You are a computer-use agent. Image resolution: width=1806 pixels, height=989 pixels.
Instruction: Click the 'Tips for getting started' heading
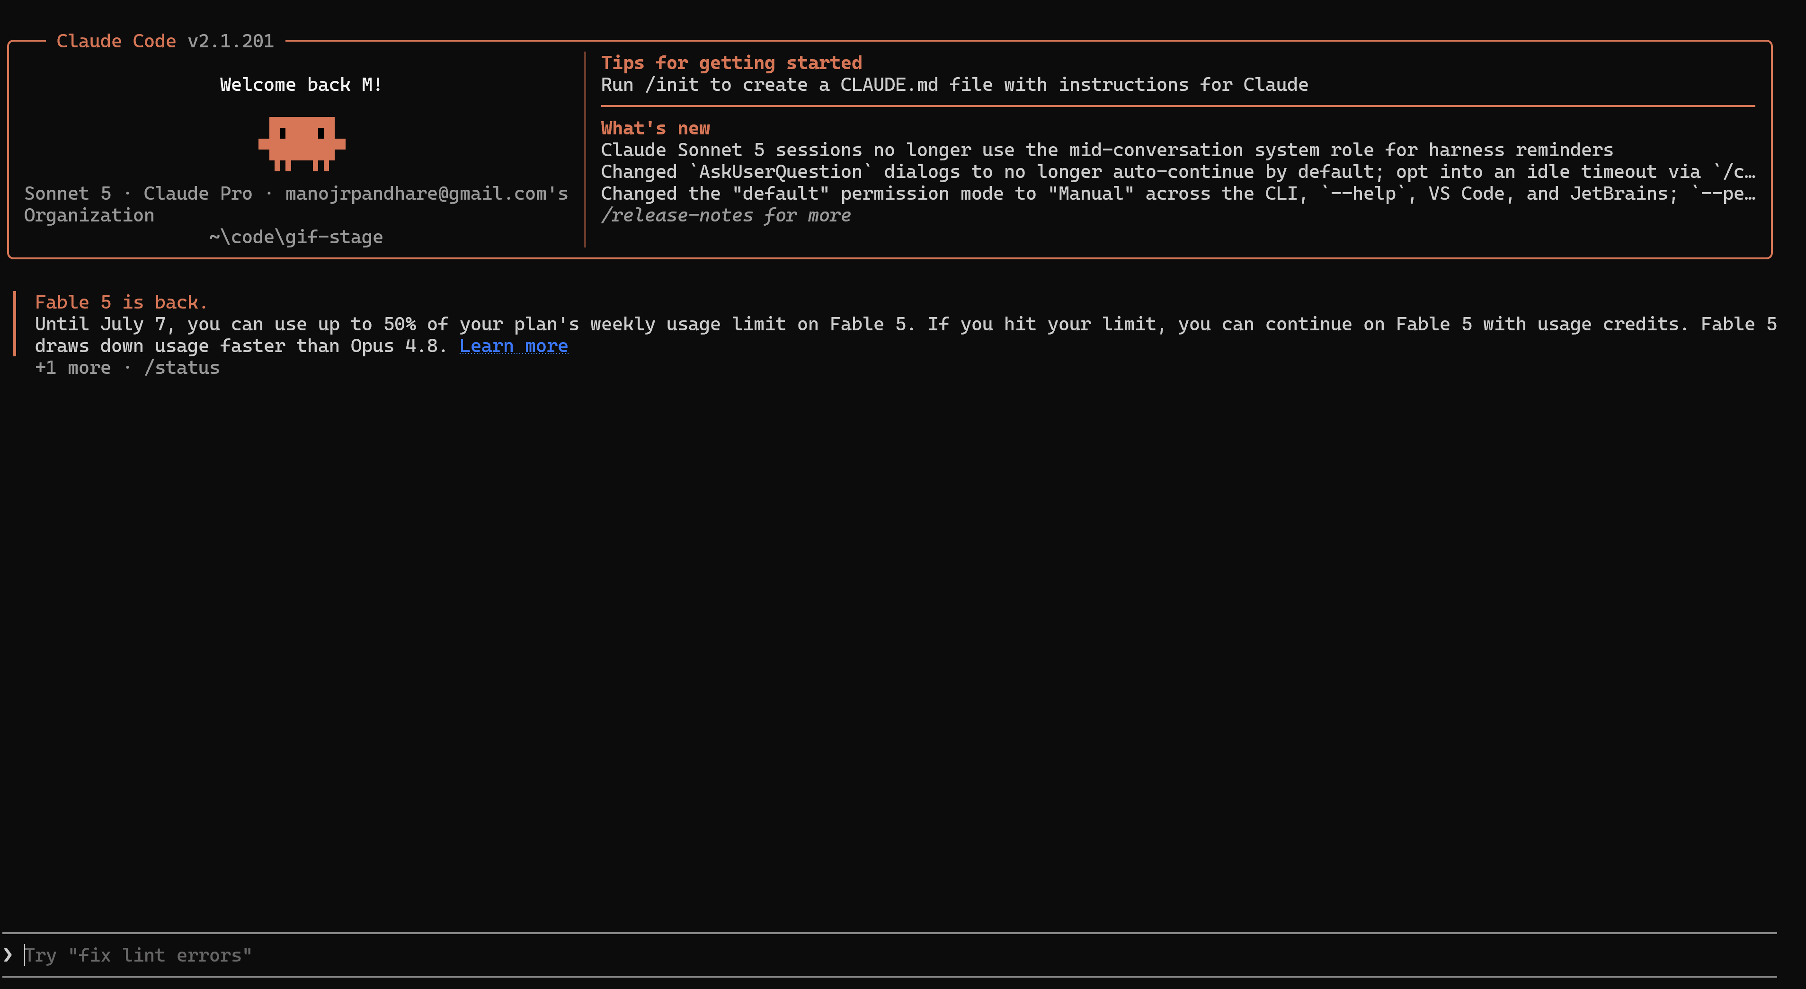point(731,63)
